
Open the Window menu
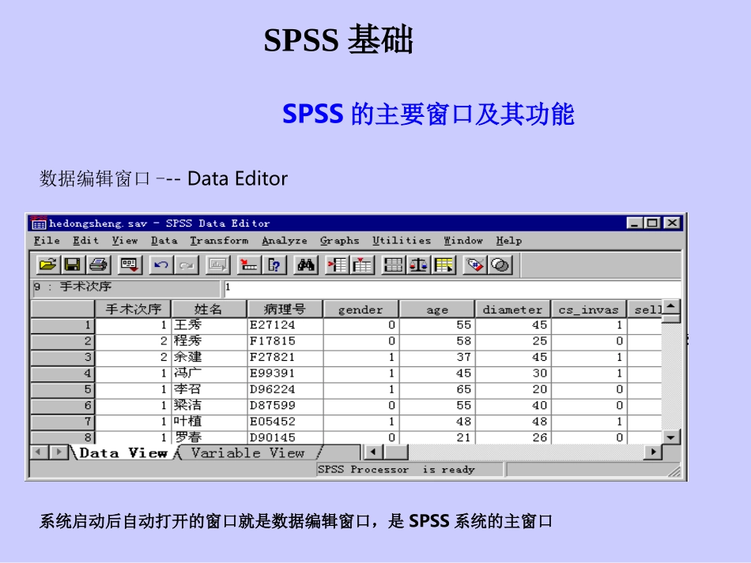[x=463, y=241]
